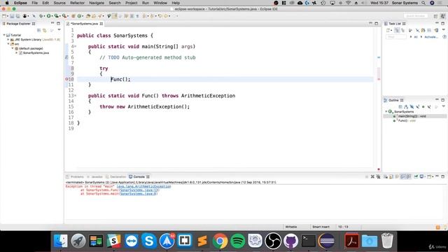The height and width of the screenshot is (252, 448).
Task: Open Google Chrome from the Dock
Action: [220, 241]
